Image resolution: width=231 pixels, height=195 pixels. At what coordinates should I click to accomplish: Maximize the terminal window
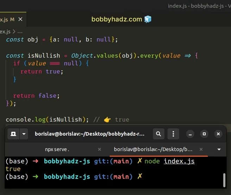pos(204,134)
